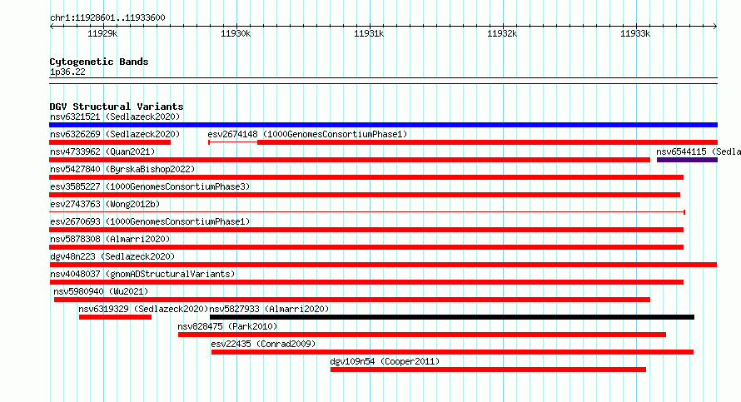
Task: Click dgv109n54 (Cooper2011) label
Action: point(385,361)
